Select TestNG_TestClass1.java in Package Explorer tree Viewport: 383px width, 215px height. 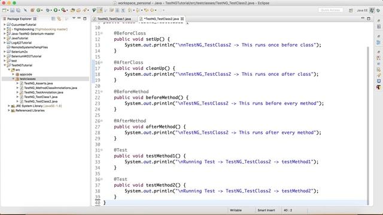41,97
